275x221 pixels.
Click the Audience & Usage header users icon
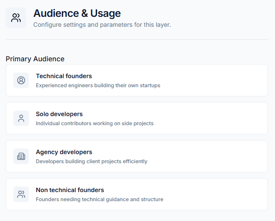(16, 18)
